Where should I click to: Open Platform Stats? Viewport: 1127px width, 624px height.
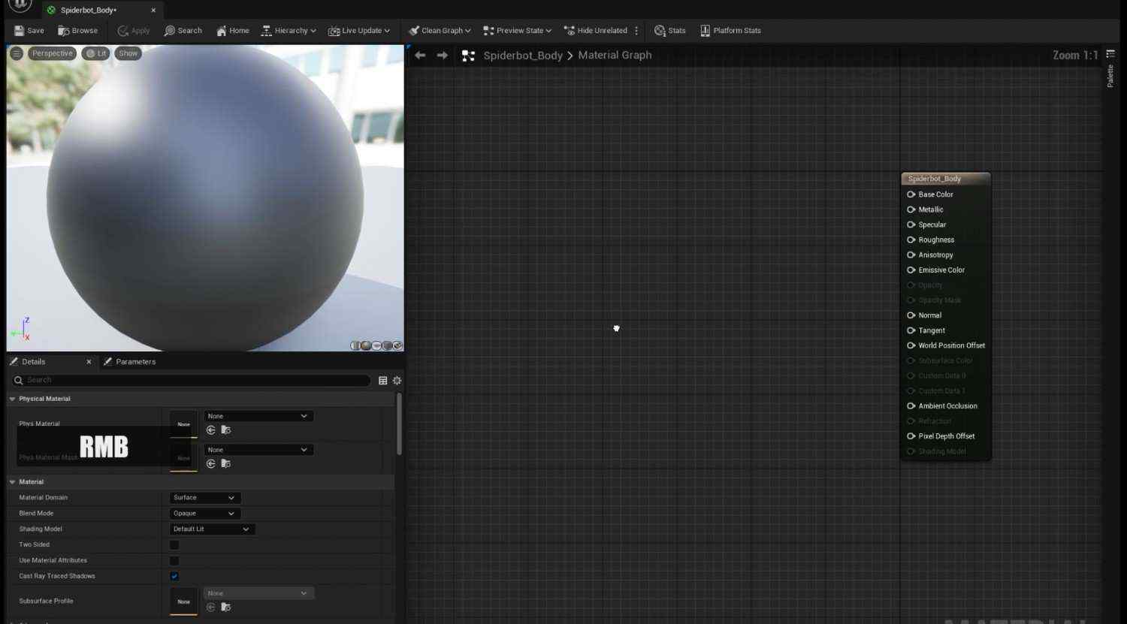tap(731, 31)
